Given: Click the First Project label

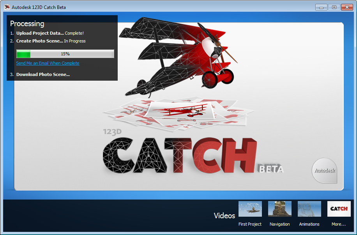Looking at the screenshot, I should [x=250, y=224].
